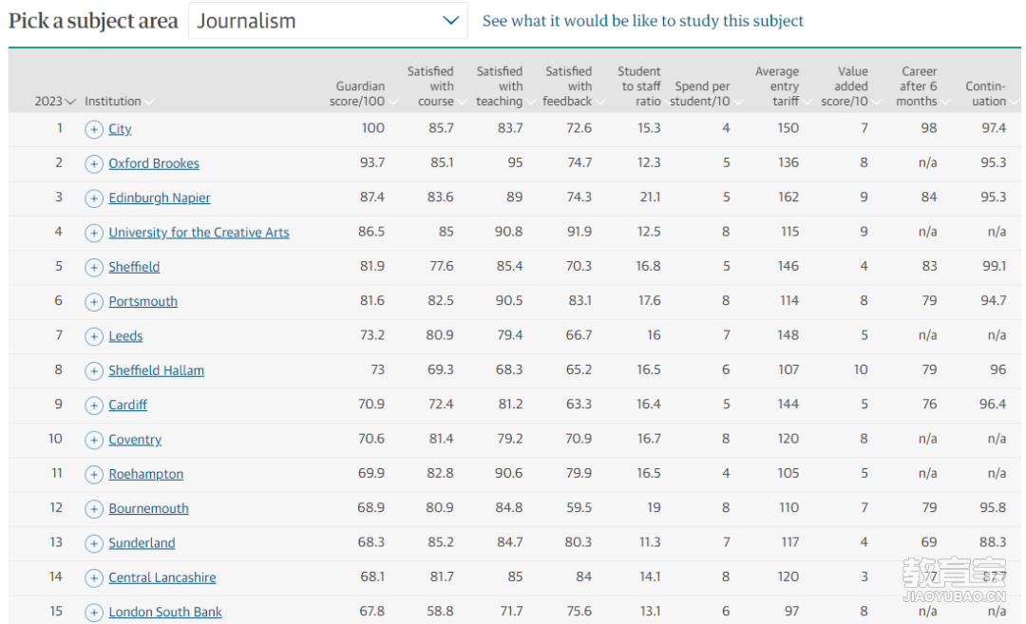Expand the City row details
The width and height of the screenshot is (1026, 624).
click(x=94, y=129)
